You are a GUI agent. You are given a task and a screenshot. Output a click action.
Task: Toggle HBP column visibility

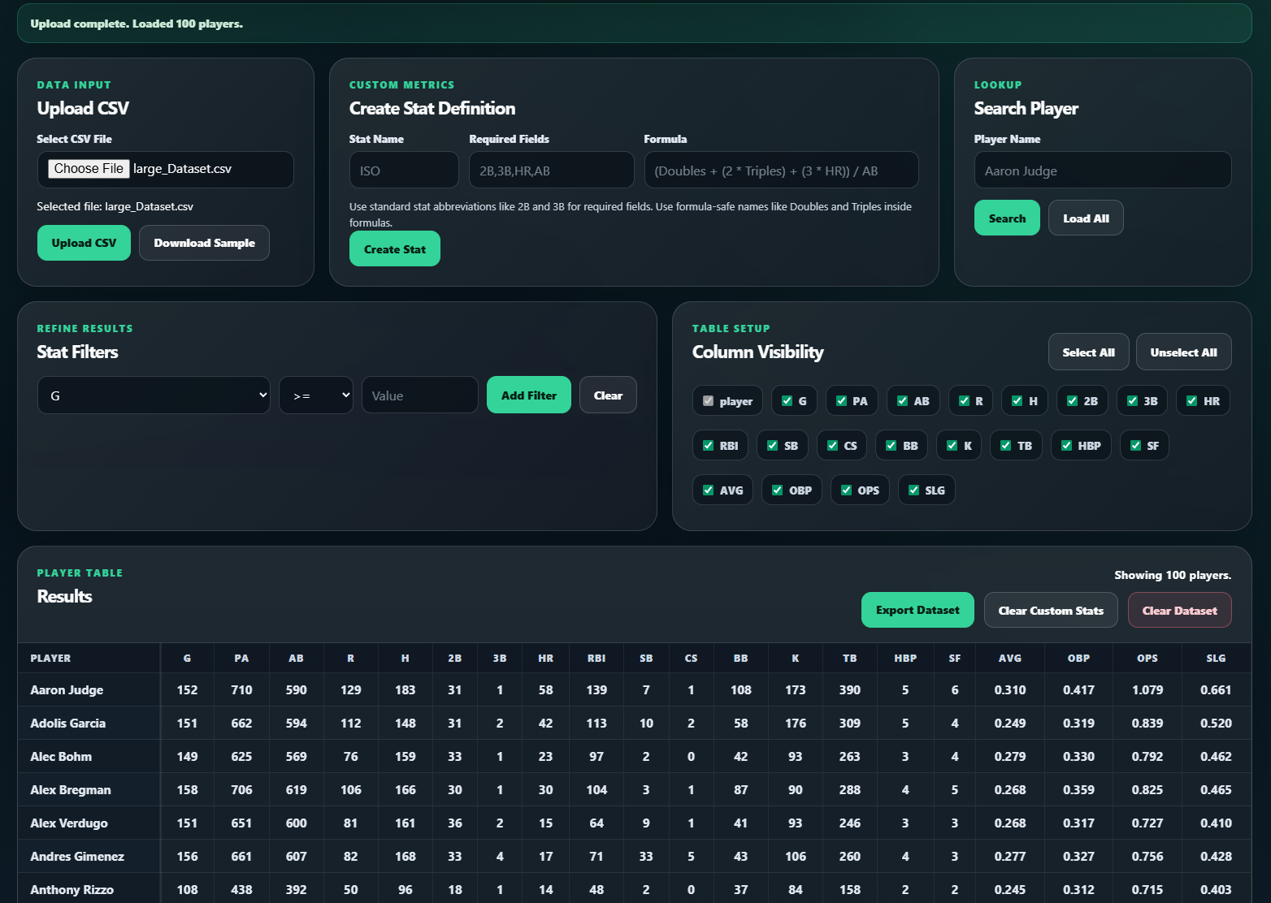[1066, 445]
